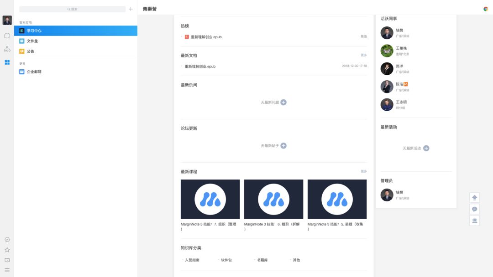The image size is (493, 277).
Task: Open 重新理解创业.epub in 热榜
Action: [206, 37]
